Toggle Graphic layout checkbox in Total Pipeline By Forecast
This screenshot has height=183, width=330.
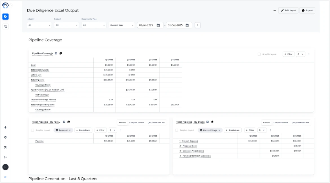[32, 130]
